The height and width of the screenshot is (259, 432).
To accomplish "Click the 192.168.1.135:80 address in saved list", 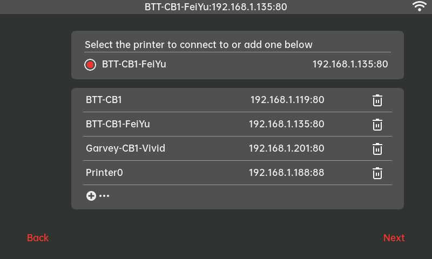I will [x=286, y=124].
